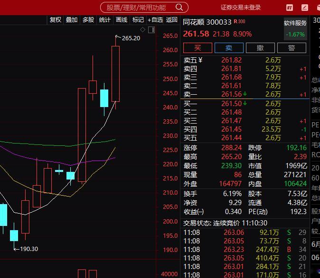Open the pencil edit icon in the header
Screen dimensions: 320x278
click(x=305, y=8)
